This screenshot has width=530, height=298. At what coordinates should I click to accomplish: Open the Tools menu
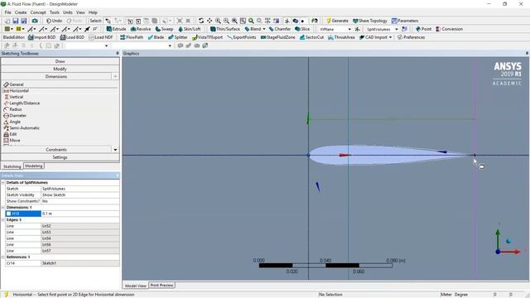pyautogui.click(x=55, y=12)
